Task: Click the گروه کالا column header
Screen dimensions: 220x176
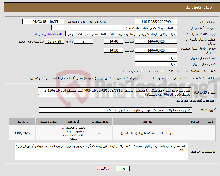Action: 74,122
